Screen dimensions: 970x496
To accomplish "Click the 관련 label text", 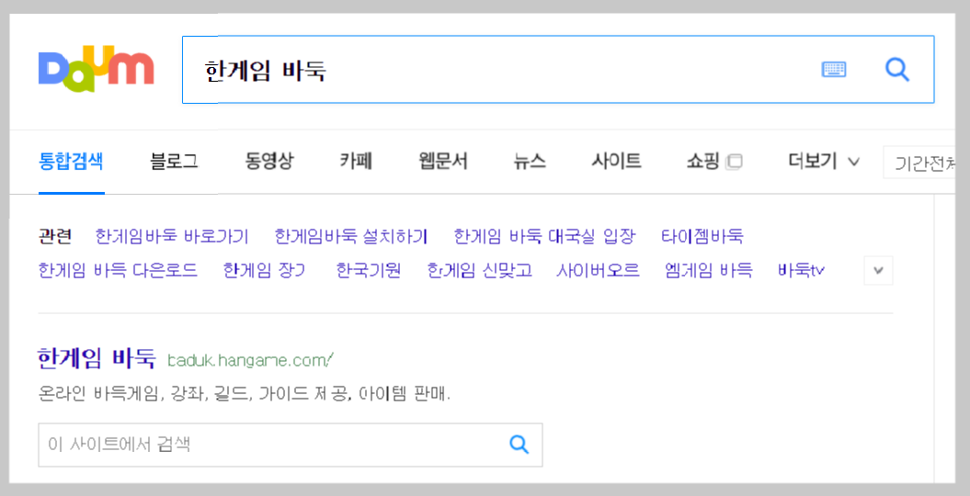I will coord(55,236).
